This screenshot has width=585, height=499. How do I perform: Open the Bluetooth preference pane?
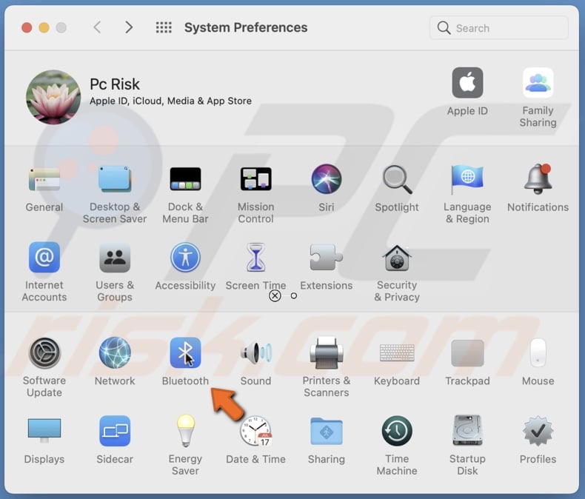(x=185, y=354)
